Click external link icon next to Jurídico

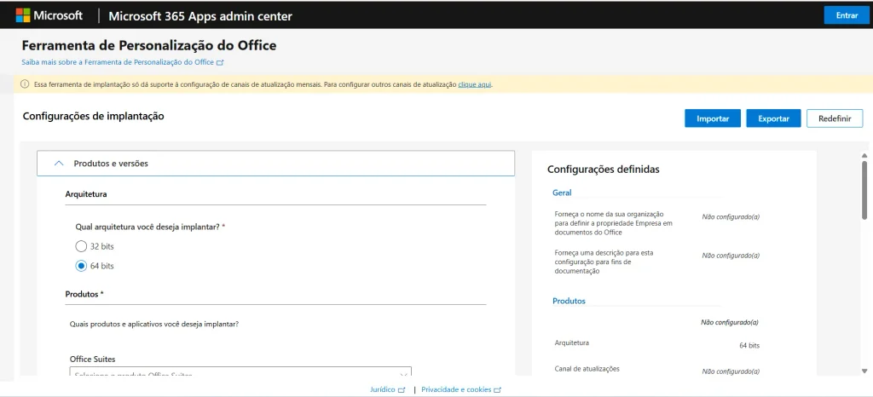[402, 390]
